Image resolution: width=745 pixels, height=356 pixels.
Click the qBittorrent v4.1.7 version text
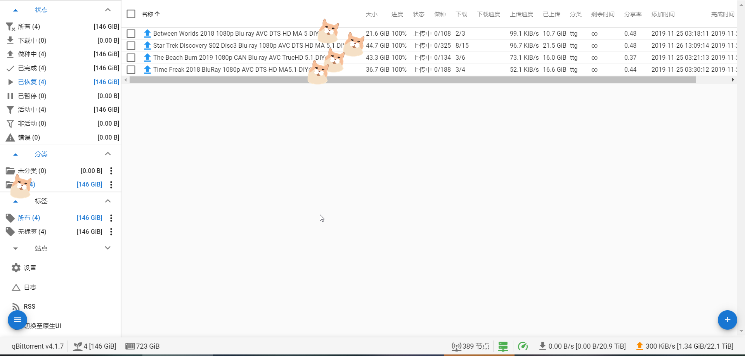38,346
